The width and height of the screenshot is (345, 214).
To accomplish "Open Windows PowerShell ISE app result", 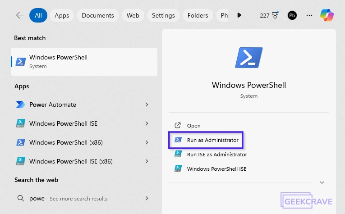I will [84, 123].
